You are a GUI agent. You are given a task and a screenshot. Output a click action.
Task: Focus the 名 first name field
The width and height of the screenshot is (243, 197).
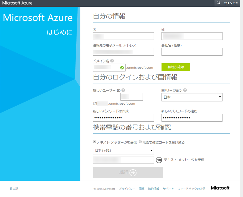tap(123, 36)
